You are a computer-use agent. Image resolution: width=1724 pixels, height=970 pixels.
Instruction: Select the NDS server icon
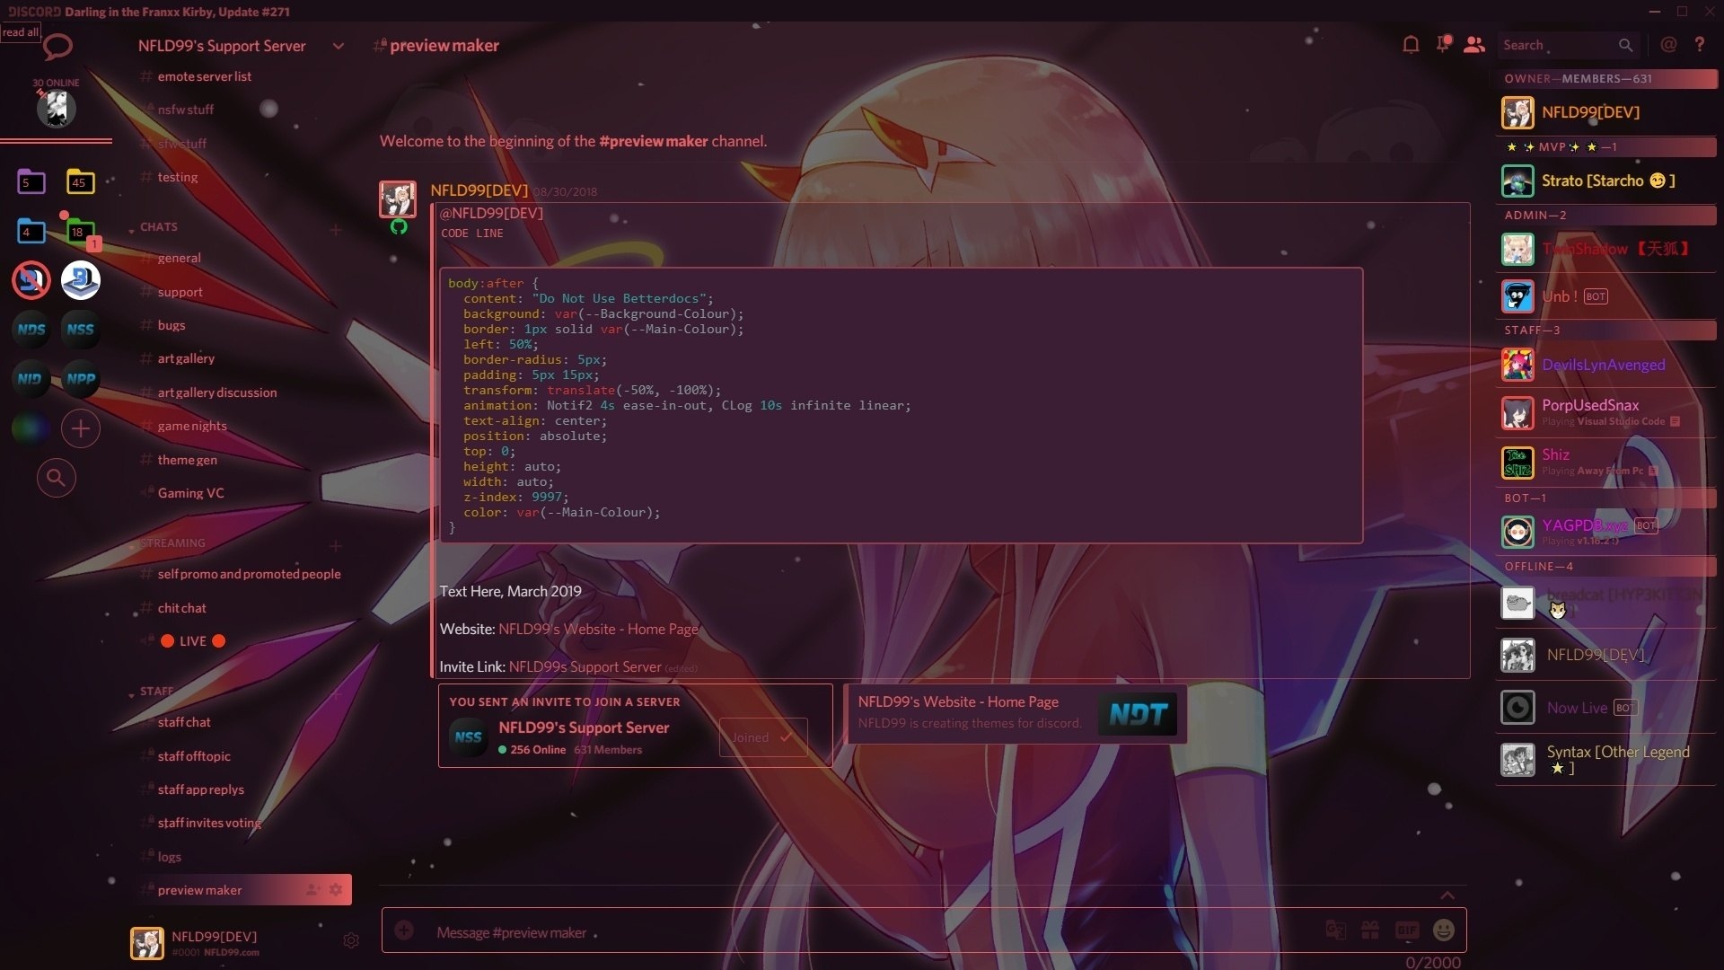[x=31, y=330]
